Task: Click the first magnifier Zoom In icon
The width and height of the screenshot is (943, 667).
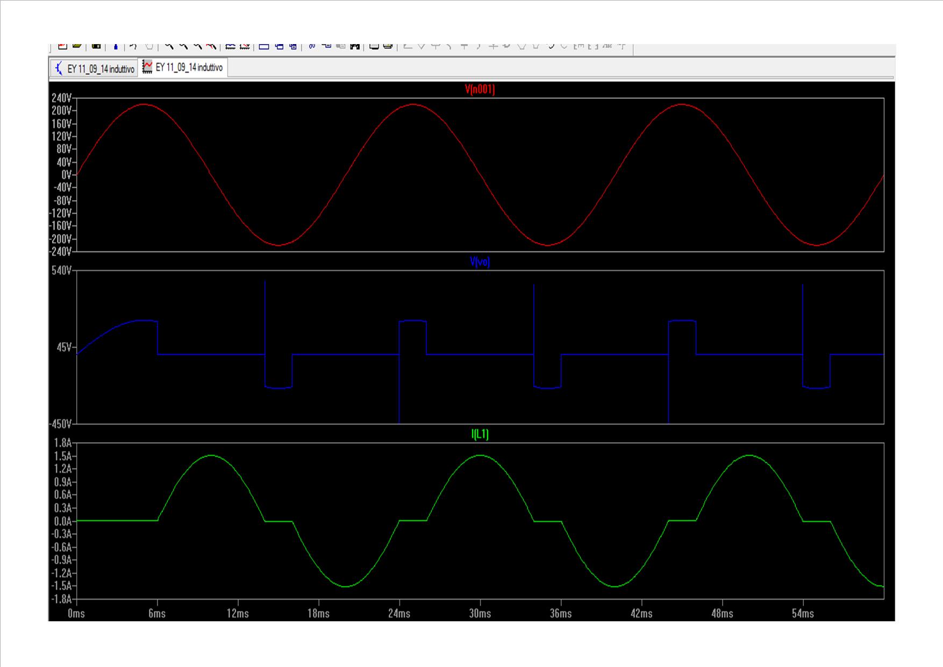Action: coord(169,46)
